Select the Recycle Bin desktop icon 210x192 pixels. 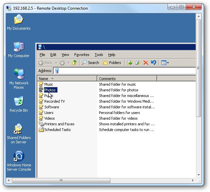click(19, 102)
